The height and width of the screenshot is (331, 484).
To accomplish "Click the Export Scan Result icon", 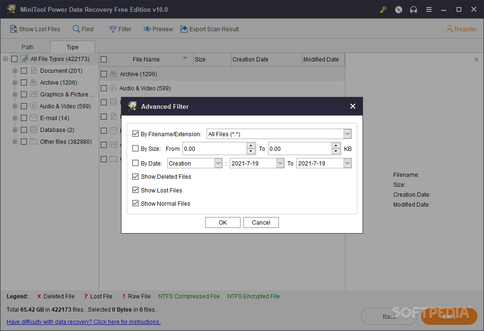I will coord(184,29).
